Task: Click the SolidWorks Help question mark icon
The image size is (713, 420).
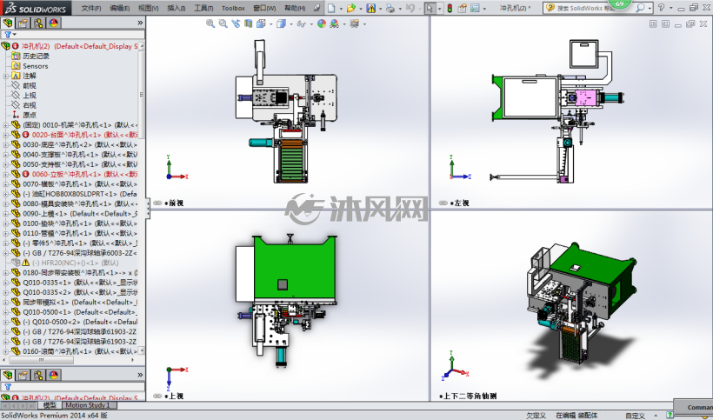Action: (x=661, y=8)
